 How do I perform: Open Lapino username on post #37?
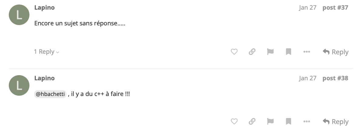(44, 8)
